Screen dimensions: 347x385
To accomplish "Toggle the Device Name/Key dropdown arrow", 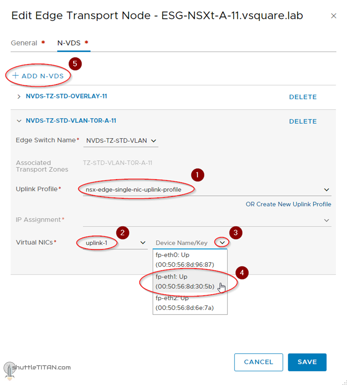I will click(x=222, y=243).
